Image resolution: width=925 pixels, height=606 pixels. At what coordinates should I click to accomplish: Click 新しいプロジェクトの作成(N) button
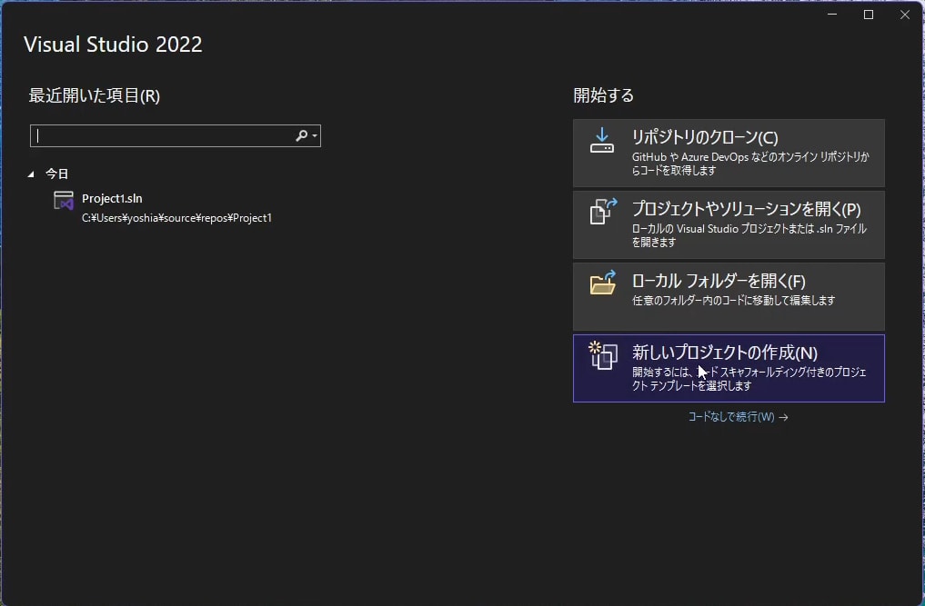(729, 369)
